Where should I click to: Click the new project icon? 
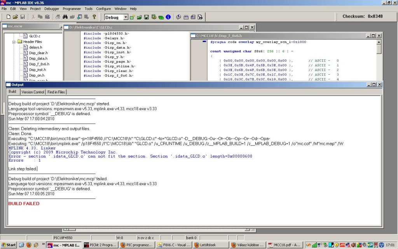(132, 17)
